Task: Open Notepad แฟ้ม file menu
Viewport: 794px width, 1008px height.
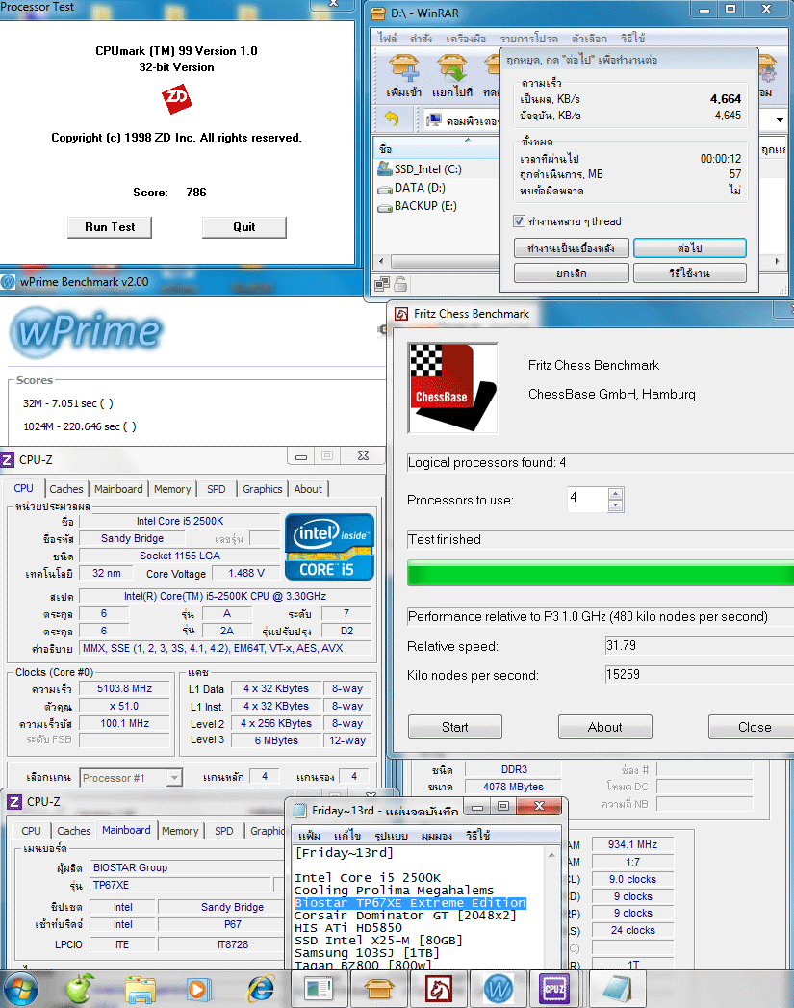Action: point(309,836)
